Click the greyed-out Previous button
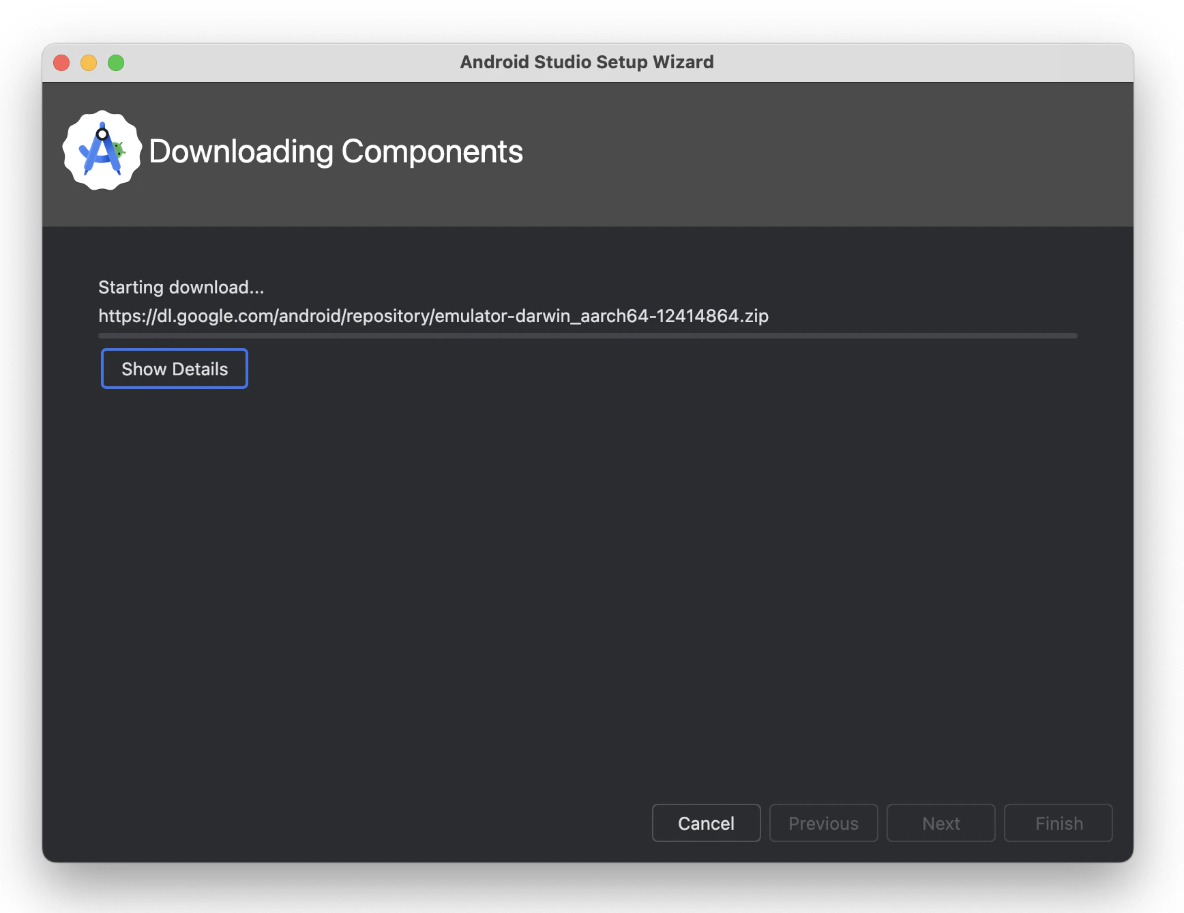Image resolution: width=1184 pixels, height=913 pixels. point(823,823)
